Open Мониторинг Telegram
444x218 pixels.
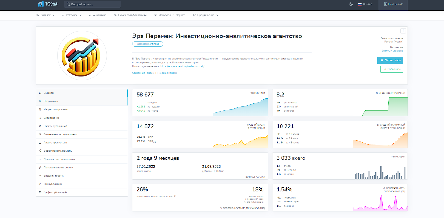170,15
